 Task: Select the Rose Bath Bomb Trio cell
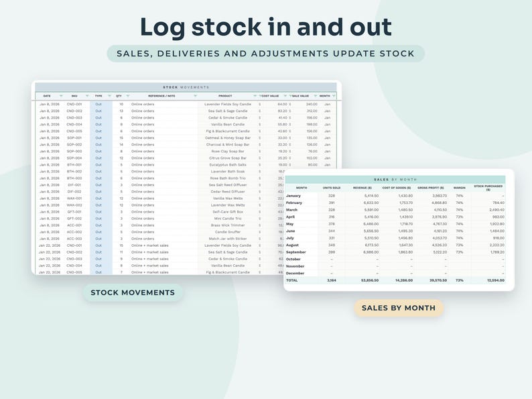[x=228, y=178]
